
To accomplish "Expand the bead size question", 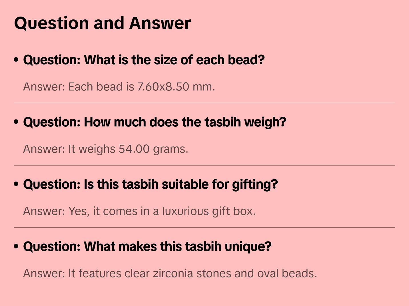I will pos(144,60).
